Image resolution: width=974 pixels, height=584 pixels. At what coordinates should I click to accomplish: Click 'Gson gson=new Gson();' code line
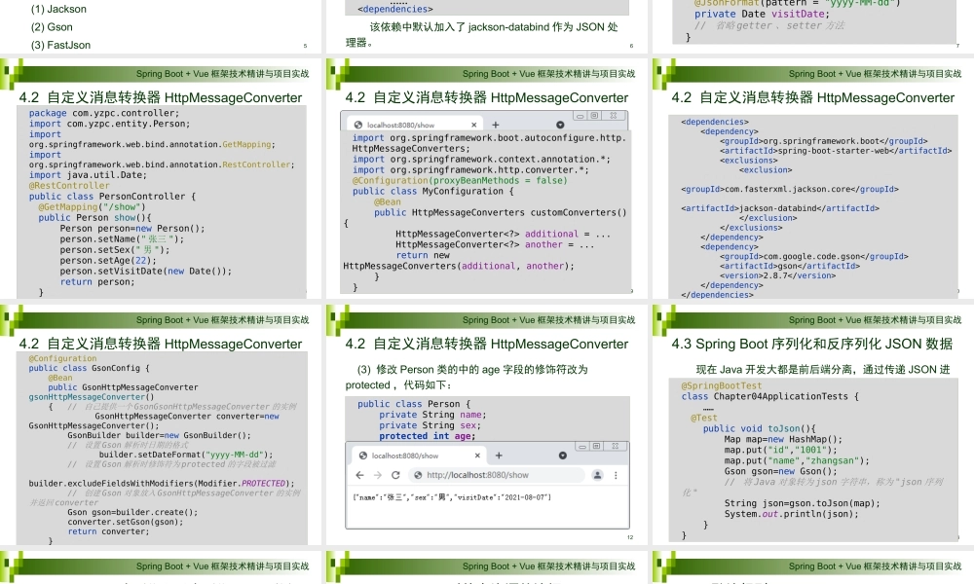(780, 471)
